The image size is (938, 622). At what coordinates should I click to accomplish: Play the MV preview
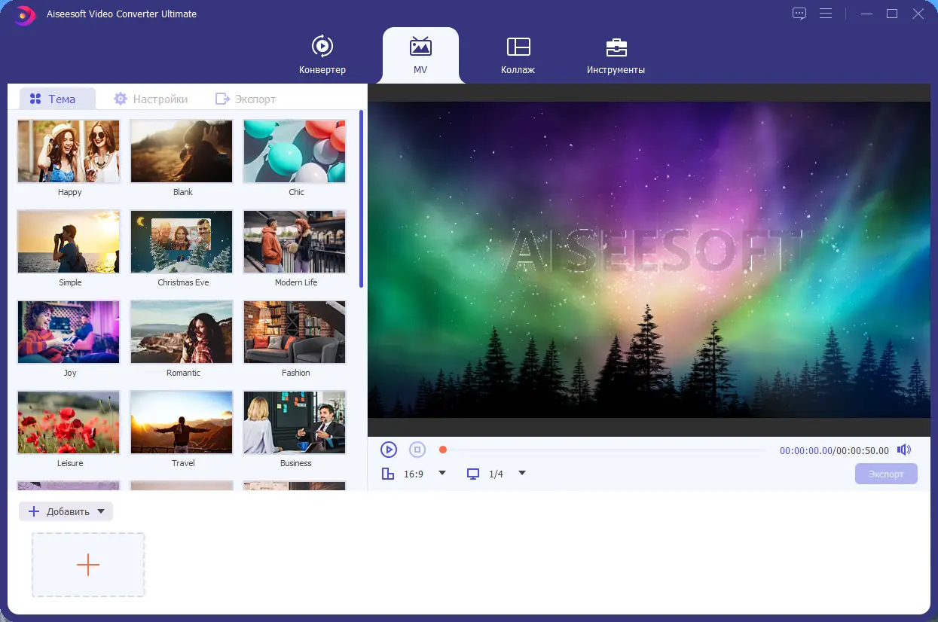click(388, 450)
